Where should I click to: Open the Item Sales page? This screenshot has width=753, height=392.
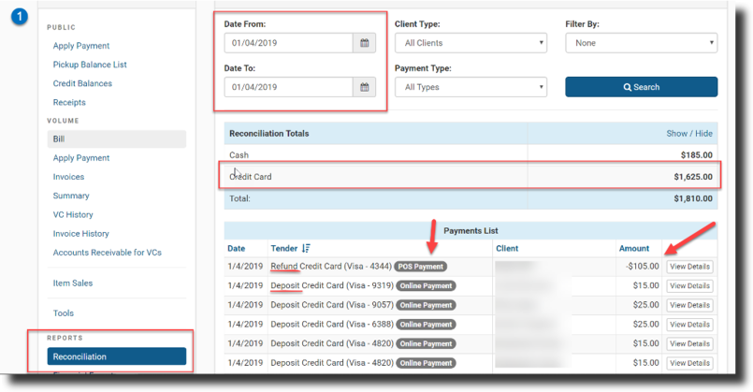coord(72,283)
